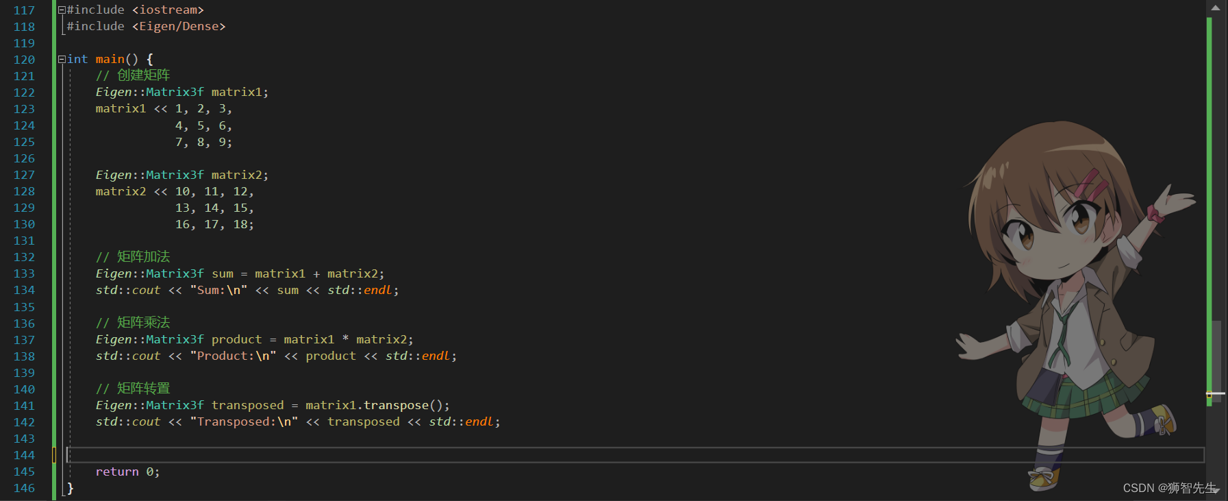Click line number 133

24,273
